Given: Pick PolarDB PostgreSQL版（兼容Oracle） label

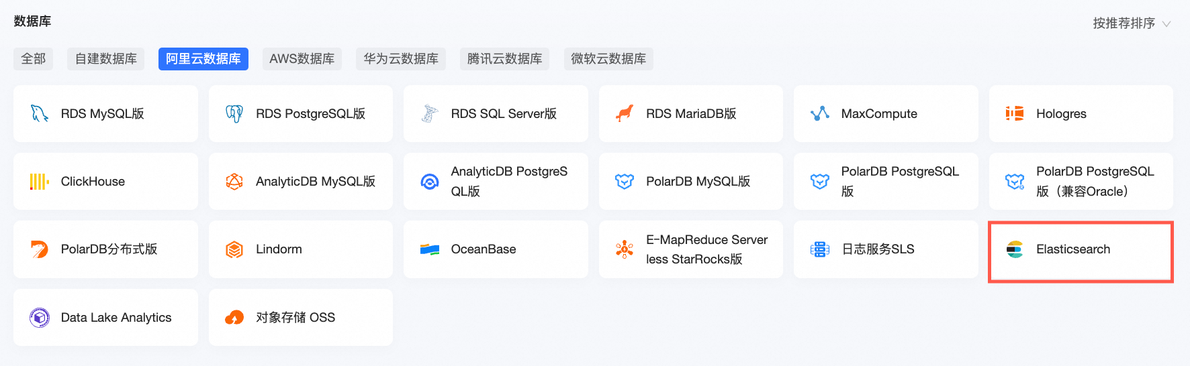Looking at the screenshot, I should point(1095,182).
